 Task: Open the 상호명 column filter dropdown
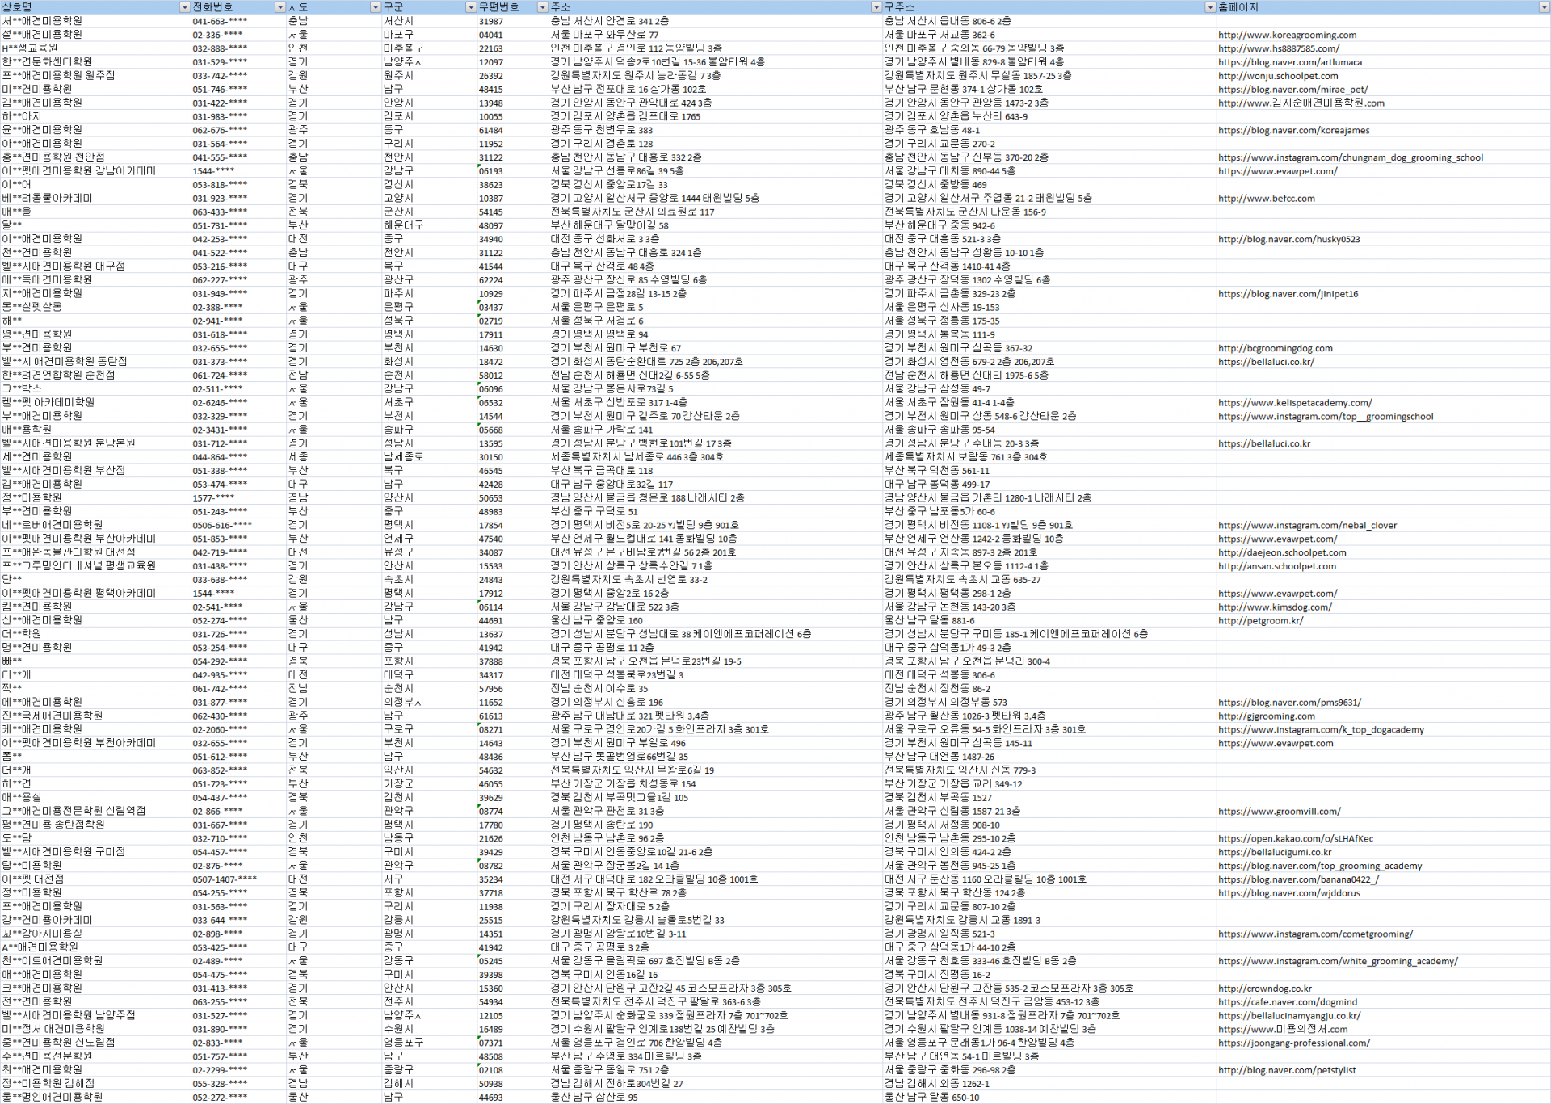pos(184,7)
